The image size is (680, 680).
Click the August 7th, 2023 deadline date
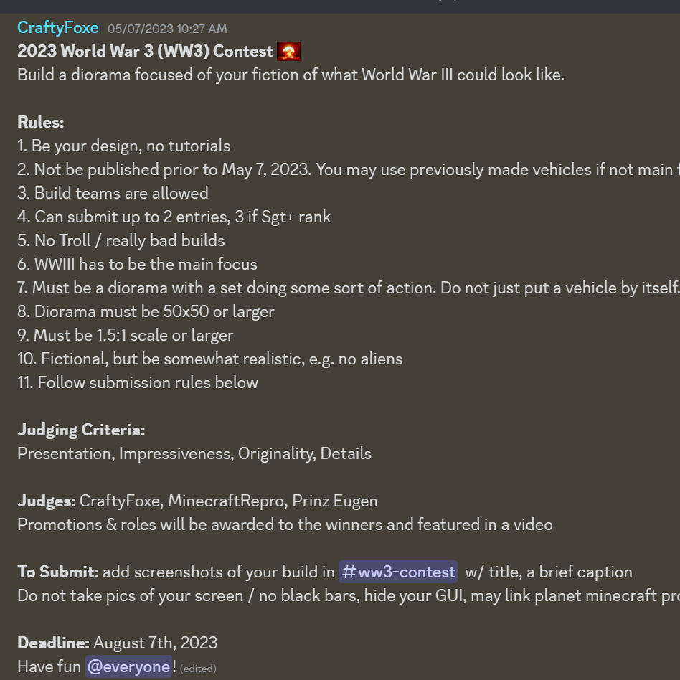tap(155, 643)
